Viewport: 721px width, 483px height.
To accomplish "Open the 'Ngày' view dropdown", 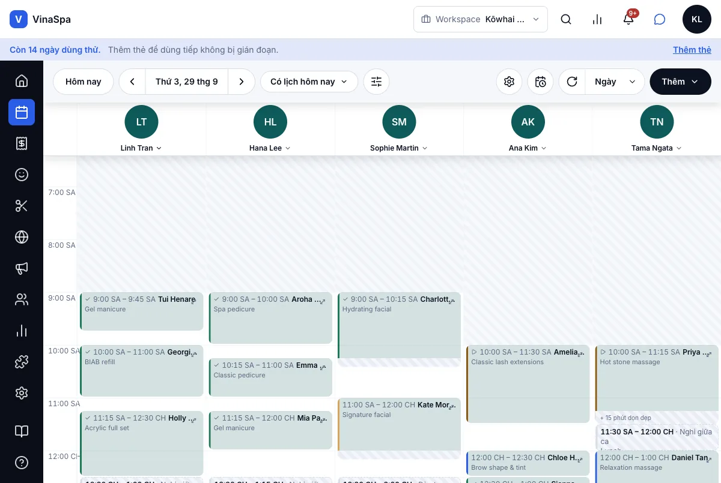I will coord(615,82).
